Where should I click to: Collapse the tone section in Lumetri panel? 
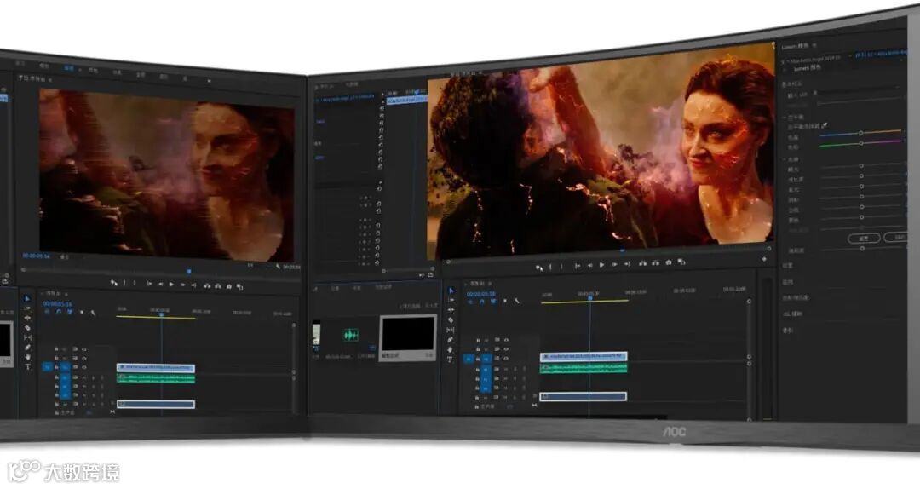(x=784, y=159)
